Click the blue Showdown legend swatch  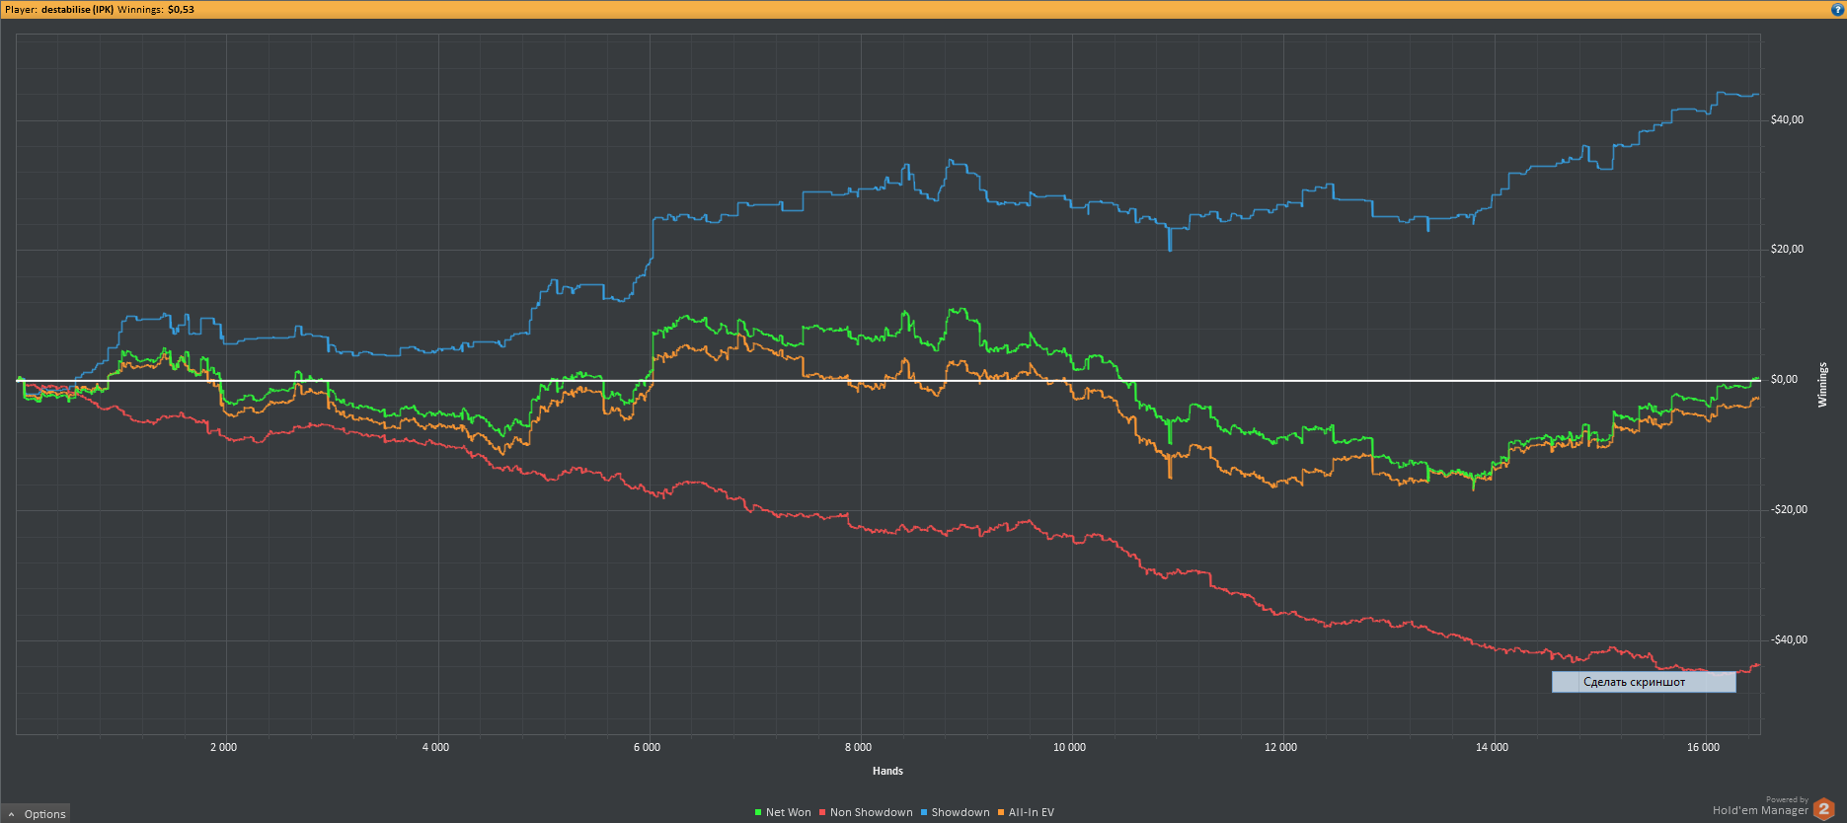click(x=924, y=812)
